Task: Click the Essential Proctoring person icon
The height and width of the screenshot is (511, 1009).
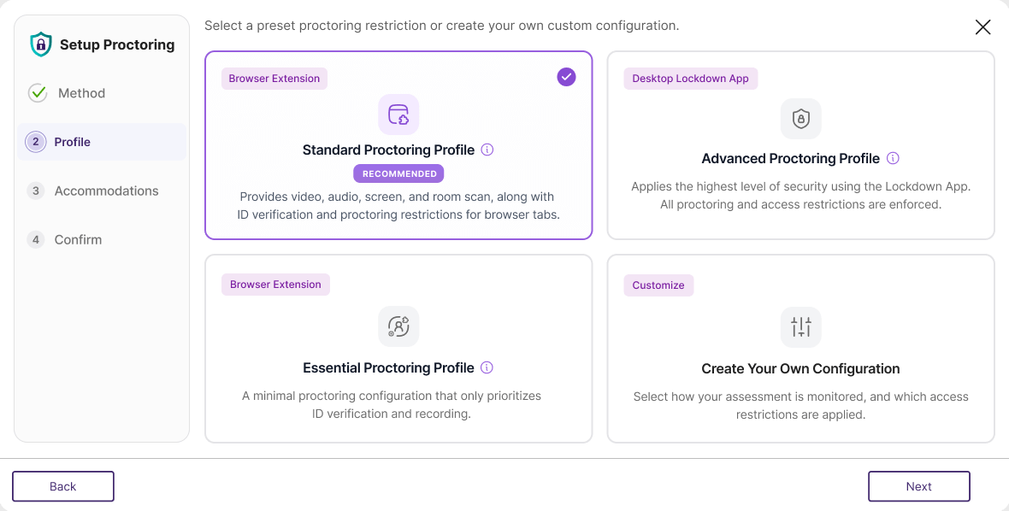Action: pyautogui.click(x=398, y=326)
